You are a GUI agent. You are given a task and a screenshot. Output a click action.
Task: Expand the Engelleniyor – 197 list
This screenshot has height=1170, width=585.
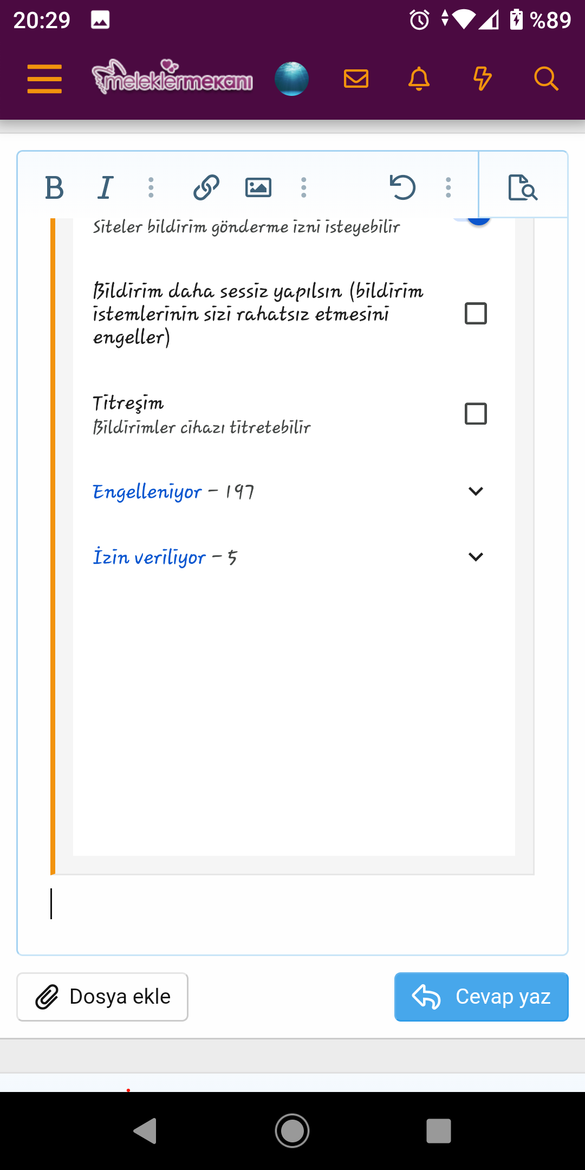click(x=475, y=491)
